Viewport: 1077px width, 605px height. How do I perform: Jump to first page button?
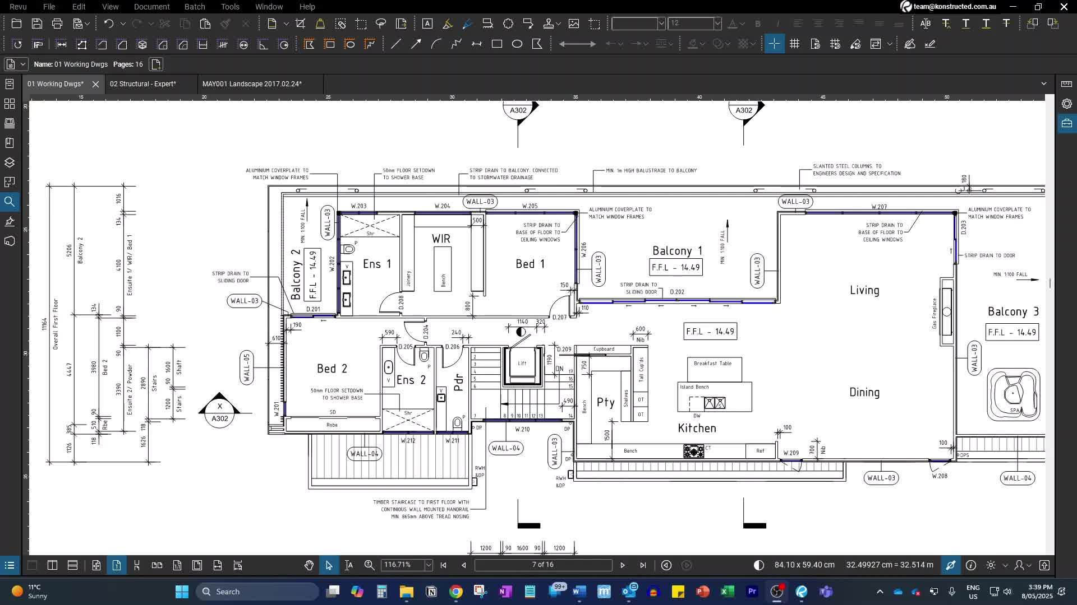(x=444, y=565)
